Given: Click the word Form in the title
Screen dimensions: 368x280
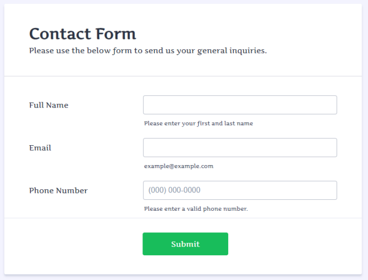Looking at the screenshot, I should click(117, 34).
